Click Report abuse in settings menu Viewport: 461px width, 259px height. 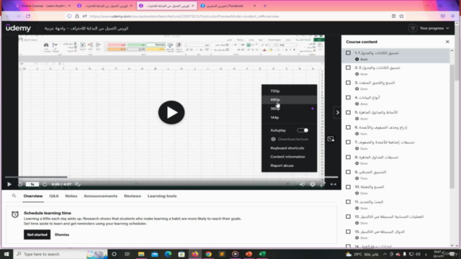(x=282, y=165)
